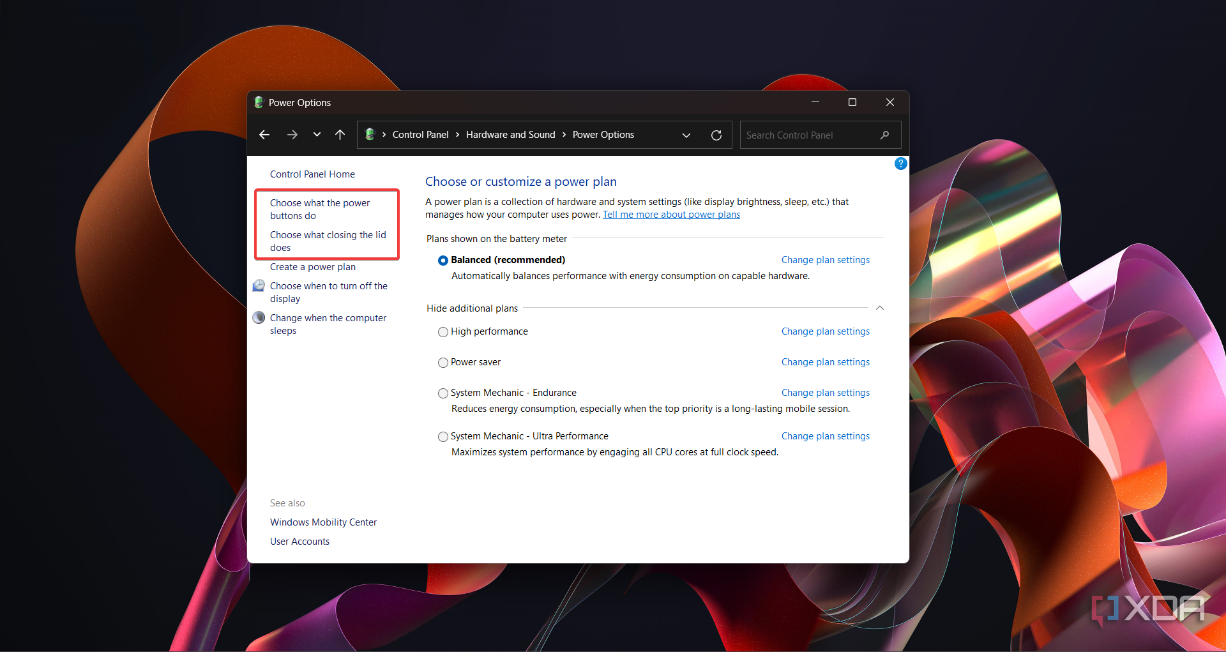This screenshot has height=652, width=1226.
Task: Go up one level with up arrow
Action: tap(340, 135)
